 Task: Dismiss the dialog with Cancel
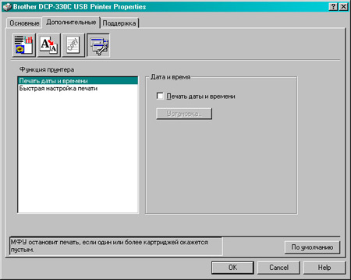278,268
